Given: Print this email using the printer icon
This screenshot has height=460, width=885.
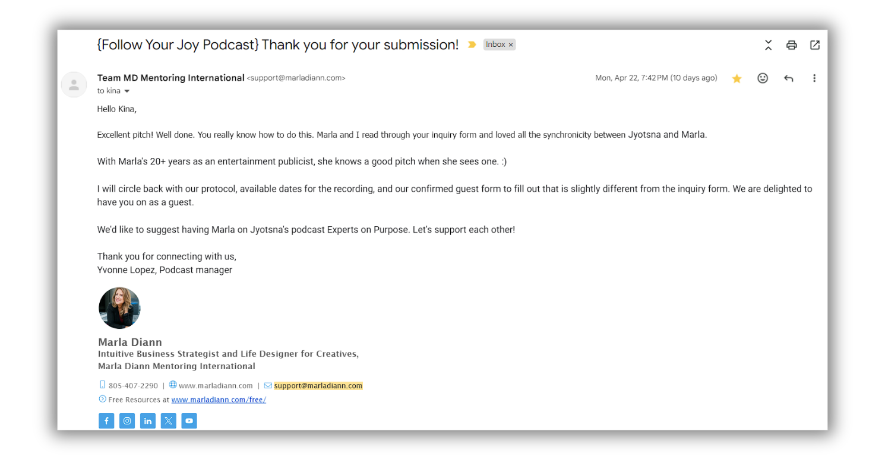Looking at the screenshot, I should click(791, 45).
